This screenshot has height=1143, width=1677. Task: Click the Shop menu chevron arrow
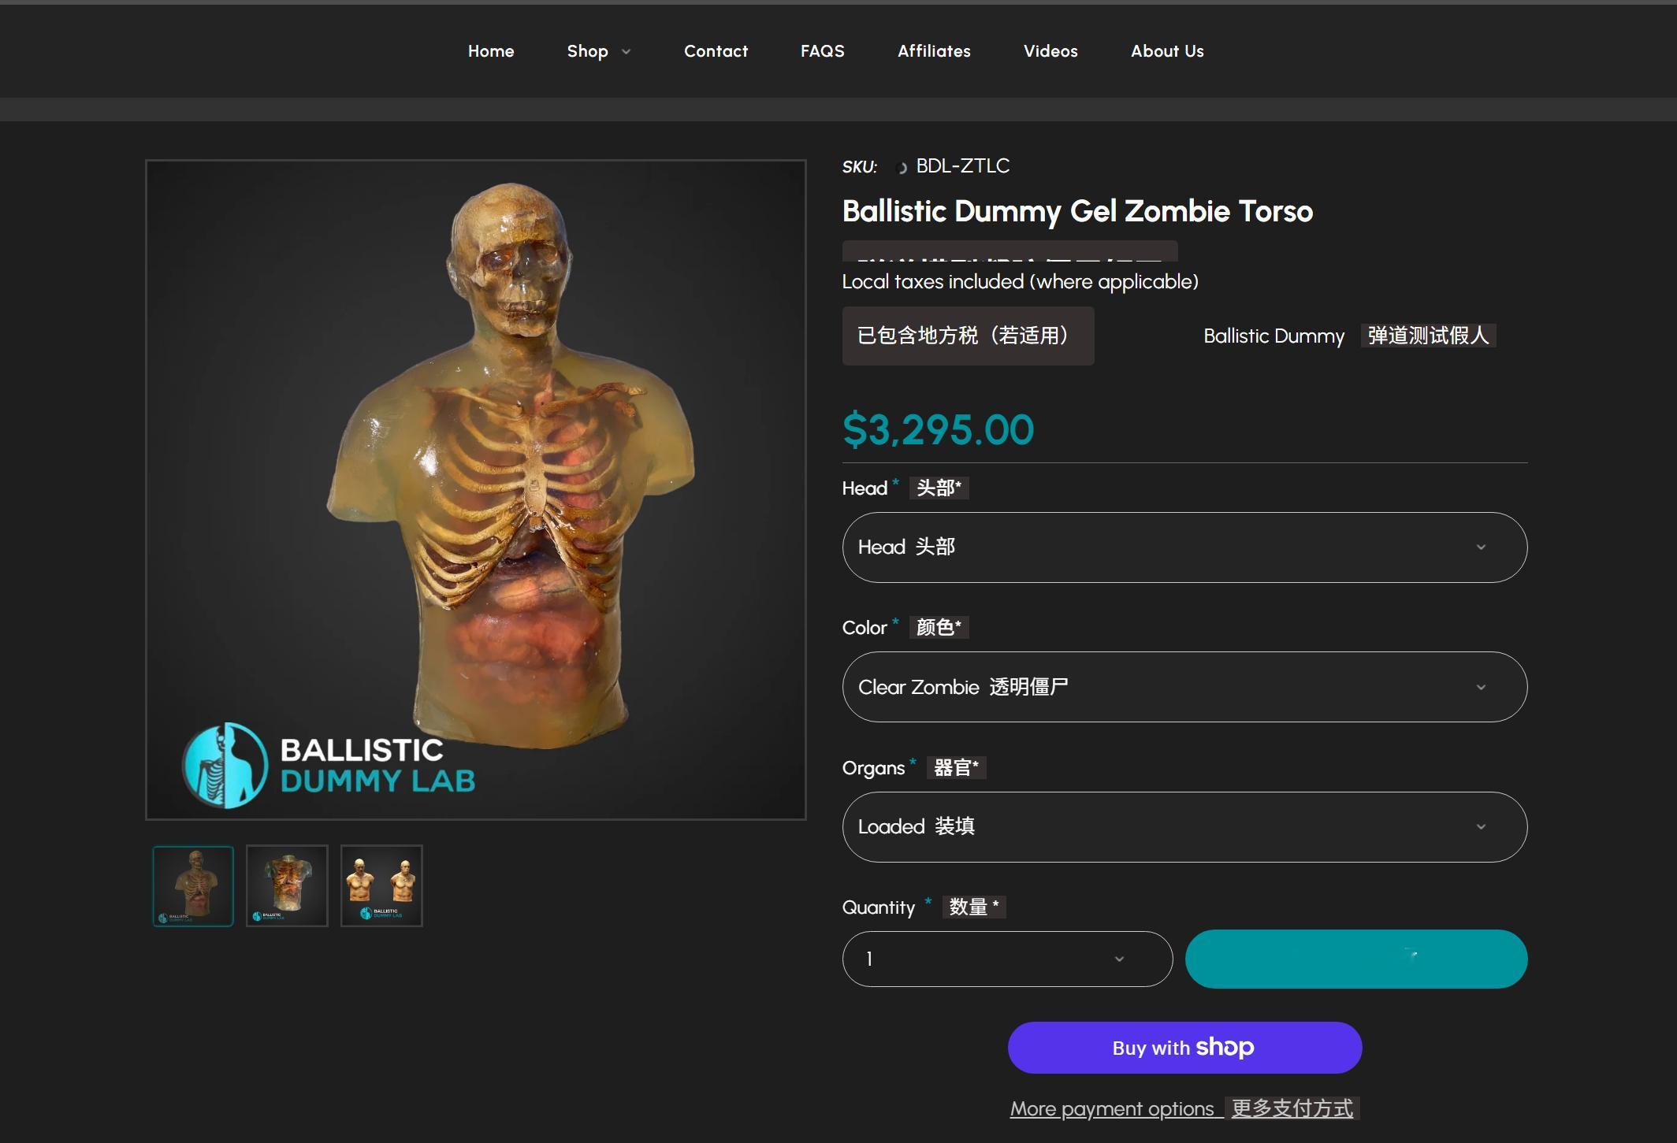point(627,52)
